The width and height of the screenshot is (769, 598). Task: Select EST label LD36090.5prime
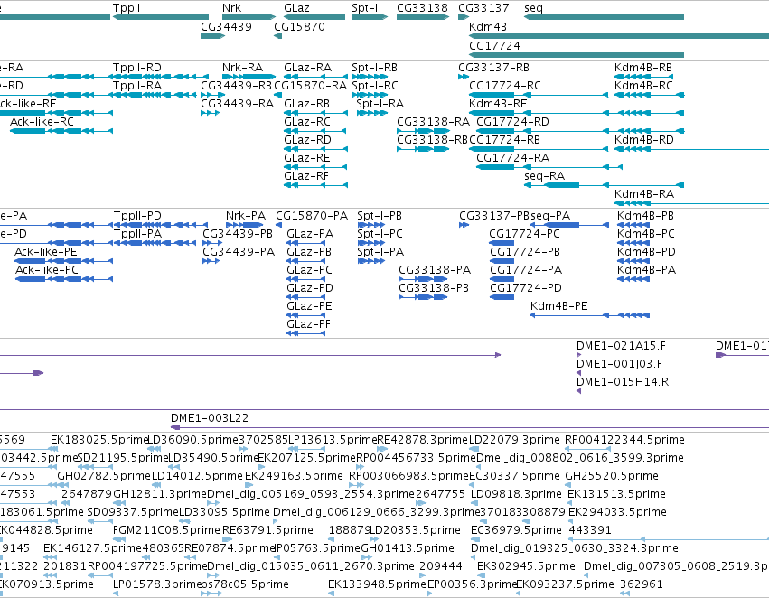(192, 440)
